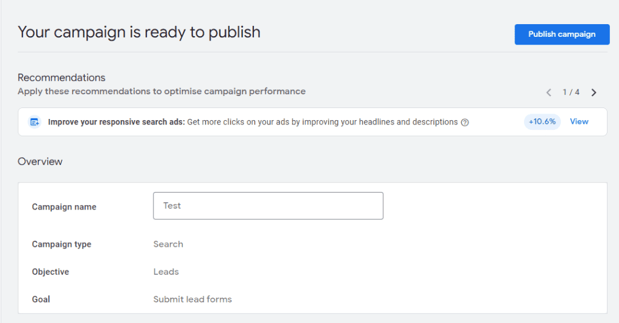This screenshot has width=619, height=323.
Task: Click the 'Objective' label
Action: point(51,272)
